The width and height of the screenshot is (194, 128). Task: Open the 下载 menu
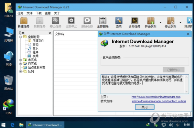tap(38, 13)
